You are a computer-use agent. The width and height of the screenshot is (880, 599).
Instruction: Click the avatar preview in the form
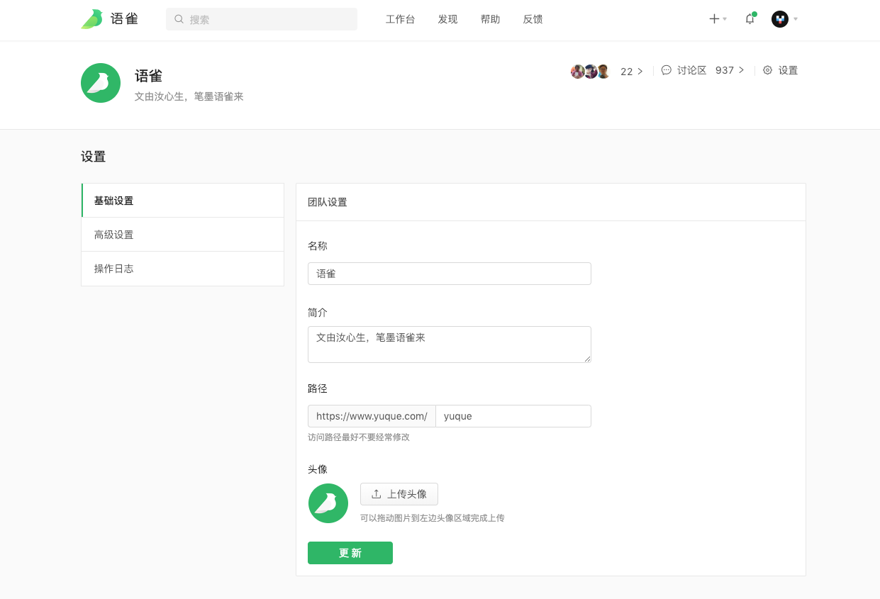[x=328, y=503]
